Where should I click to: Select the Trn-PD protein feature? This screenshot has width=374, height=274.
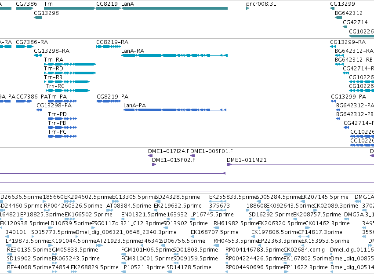click(62, 119)
